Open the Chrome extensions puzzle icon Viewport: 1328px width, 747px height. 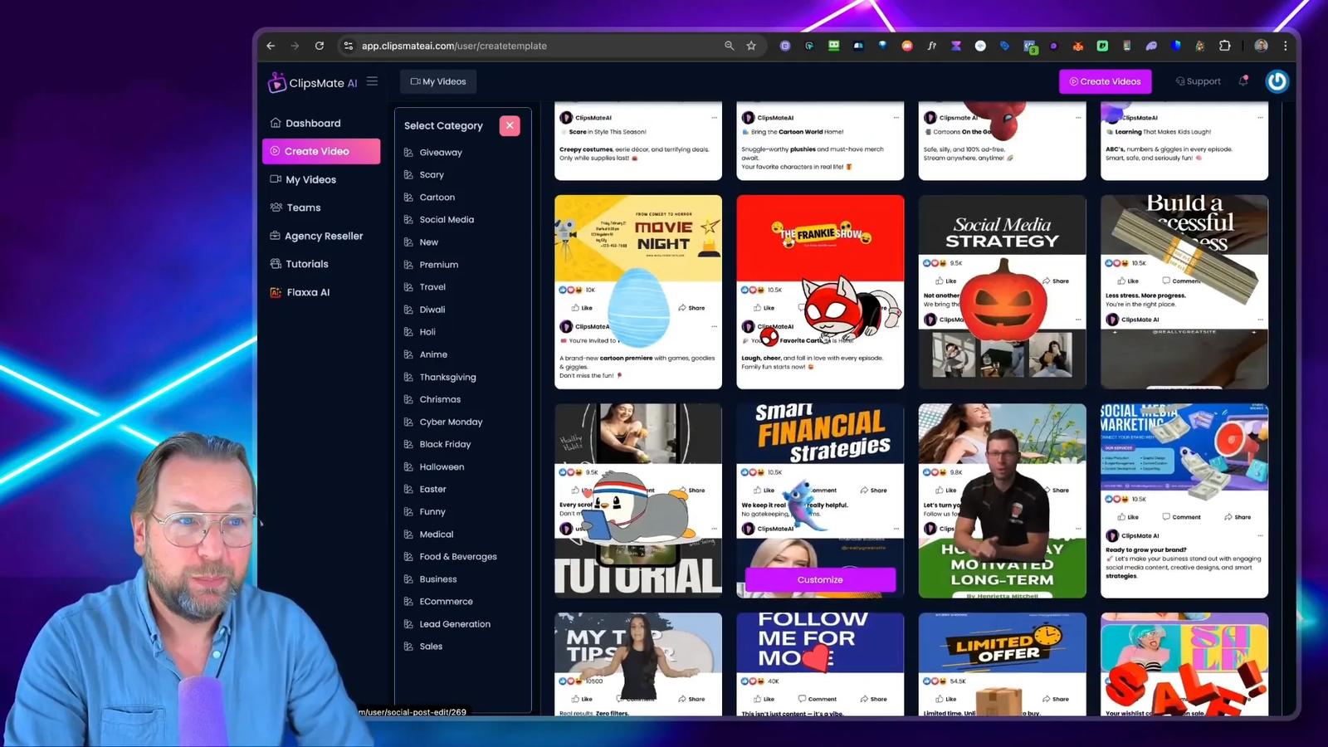point(1225,46)
